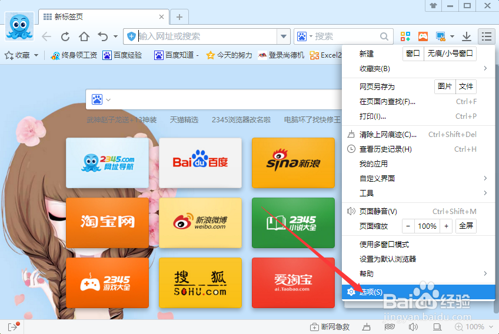
Task: Click the blue shield security icon
Action: pos(131,36)
